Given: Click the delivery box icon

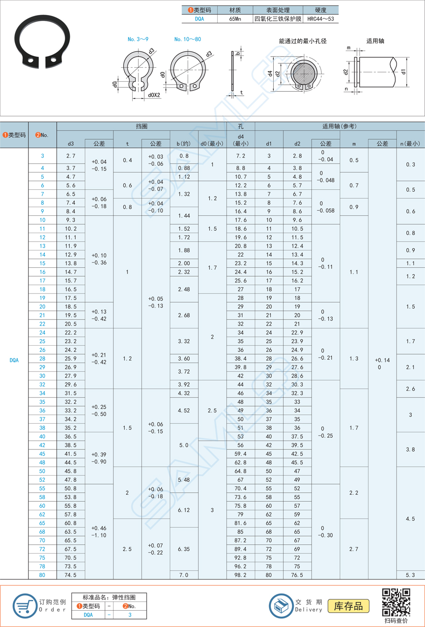Looking at the screenshot, I should point(281,606).
